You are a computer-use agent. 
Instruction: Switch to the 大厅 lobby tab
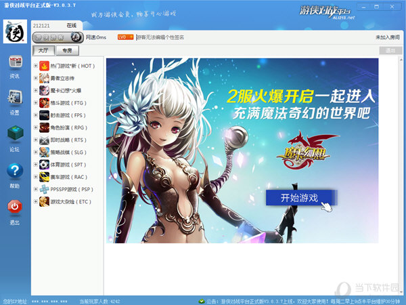click(x=43, y=51)
